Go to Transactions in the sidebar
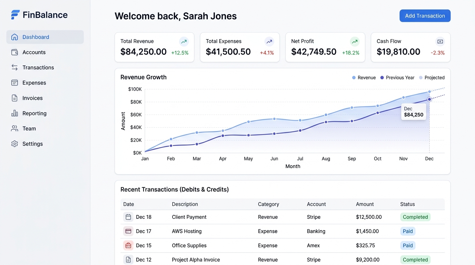Image resolution: width=475 pixels, height=265 pixels. coord(45,67)
